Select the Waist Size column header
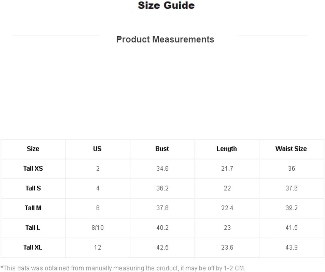Image resolution: width=325 pixels, height=272 pixels. coord(291,149)
